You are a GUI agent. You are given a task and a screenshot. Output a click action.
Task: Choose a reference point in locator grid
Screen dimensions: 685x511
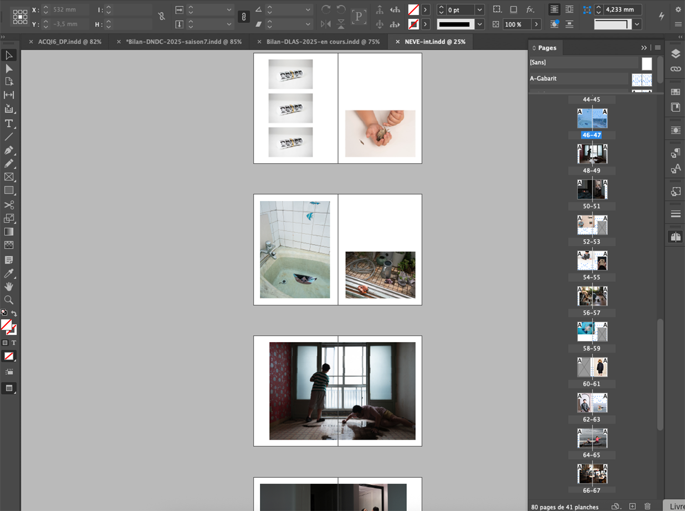click(x=20, y=17)
